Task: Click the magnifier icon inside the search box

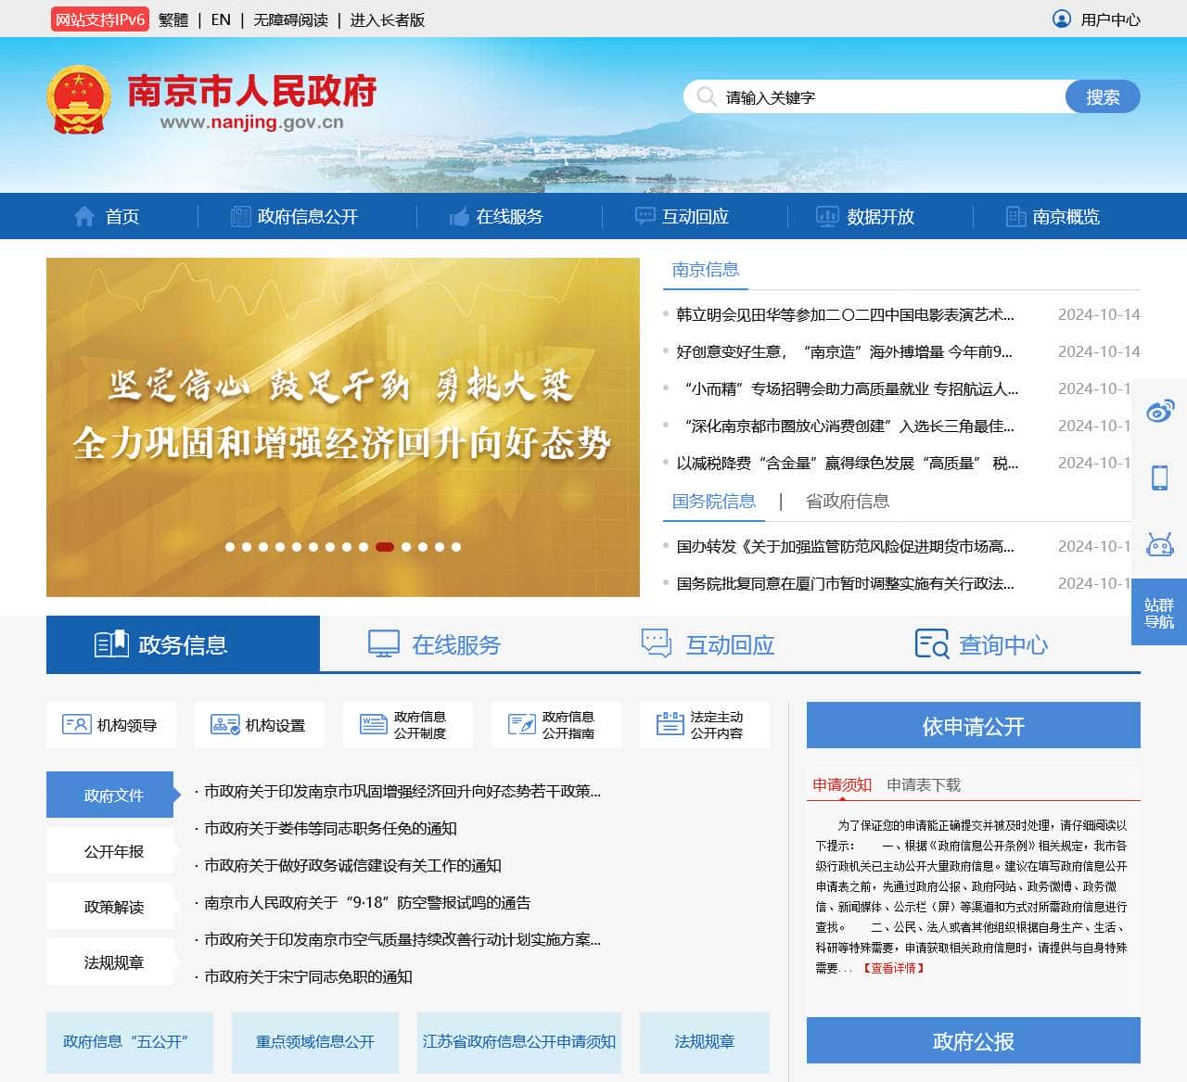Action: 707,95
